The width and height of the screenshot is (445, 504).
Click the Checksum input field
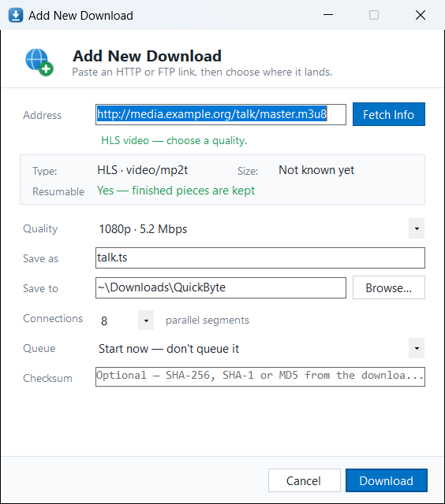[x=260, y=376]
